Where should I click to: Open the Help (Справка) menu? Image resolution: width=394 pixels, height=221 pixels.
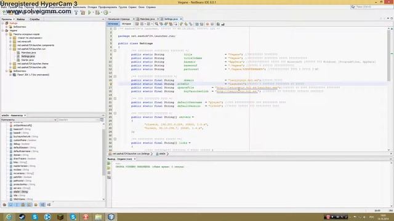tap(151, 7)
